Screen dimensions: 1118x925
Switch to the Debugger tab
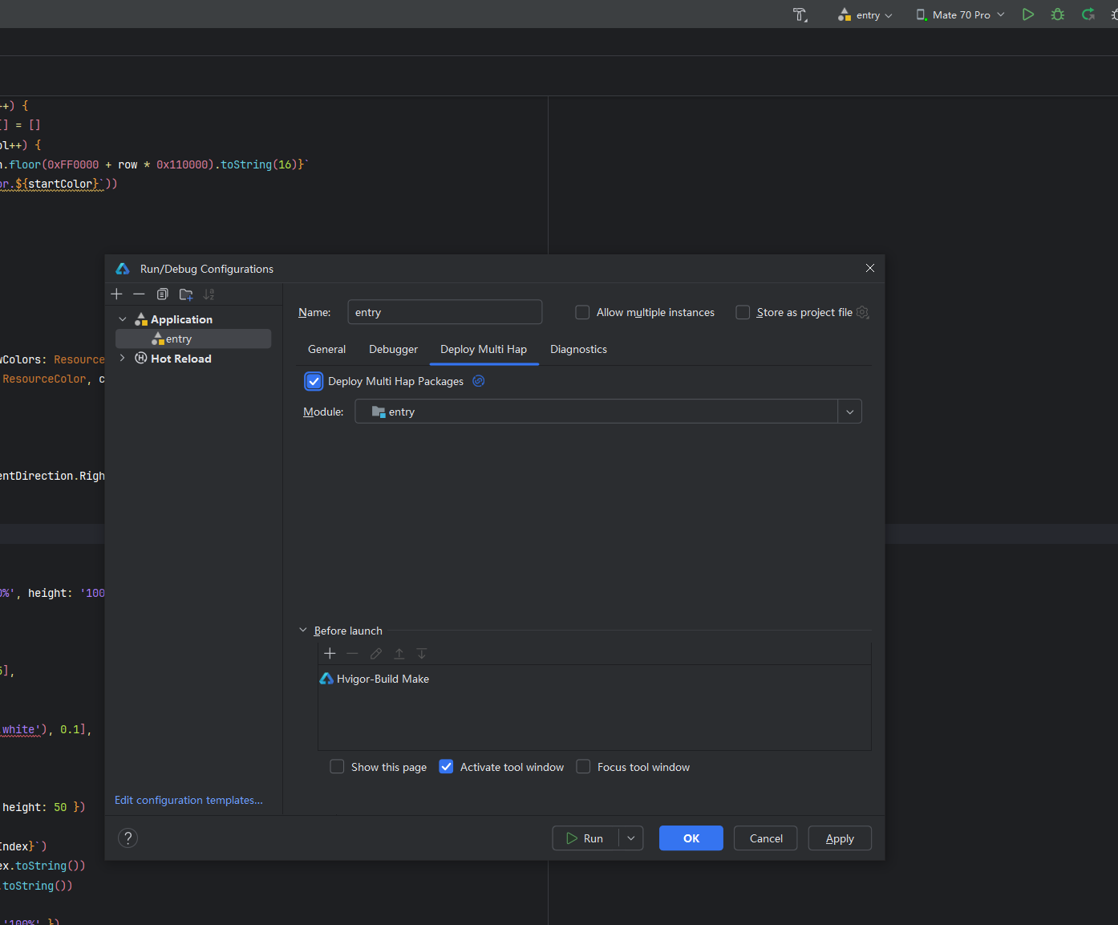point(393,349)
